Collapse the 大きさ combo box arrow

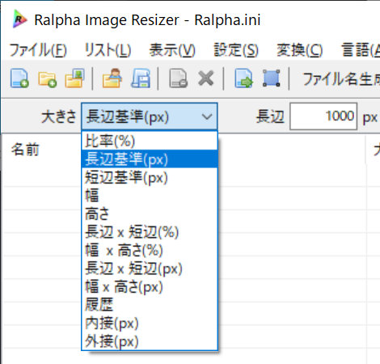click(x=207, y=116)
